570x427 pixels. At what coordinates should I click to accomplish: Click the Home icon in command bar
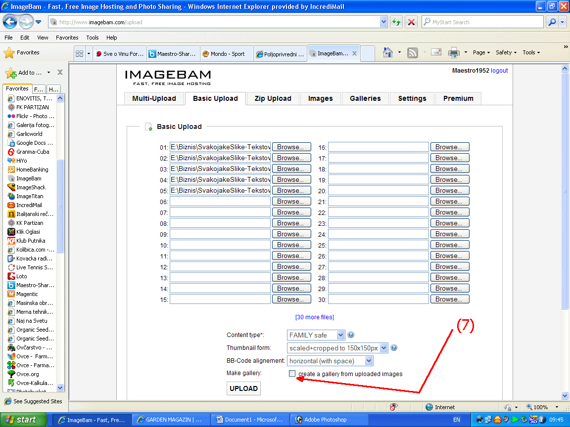point(388,53)
